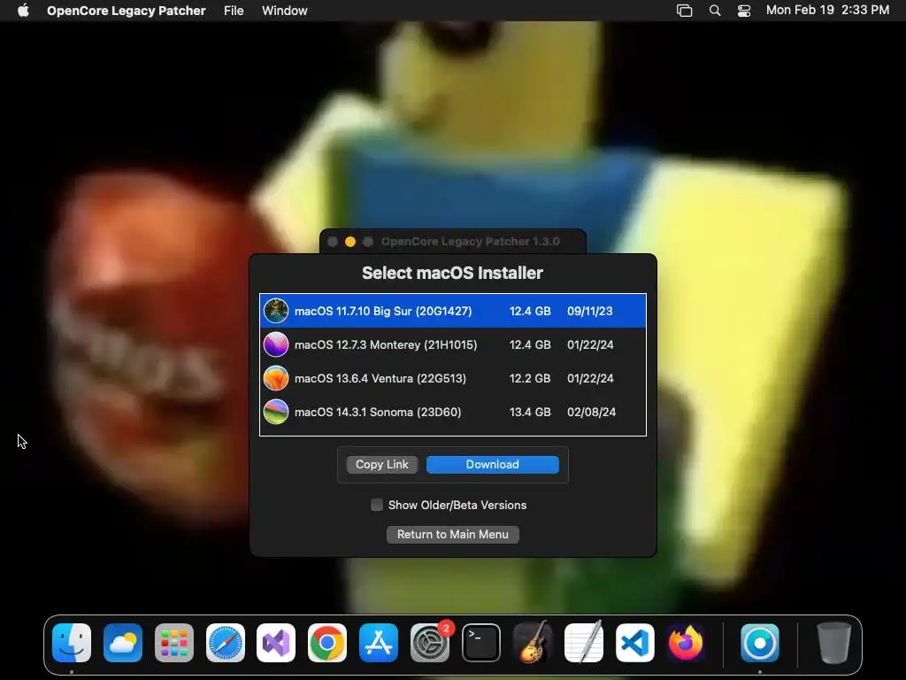906x680 pixels.
Task: Open the OpenCore Legacy Patcher app menu
Action: coord(126,11)
